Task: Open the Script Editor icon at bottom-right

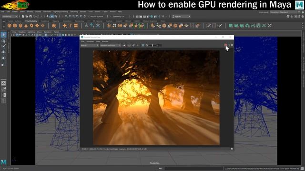Action: click(302, 169)
